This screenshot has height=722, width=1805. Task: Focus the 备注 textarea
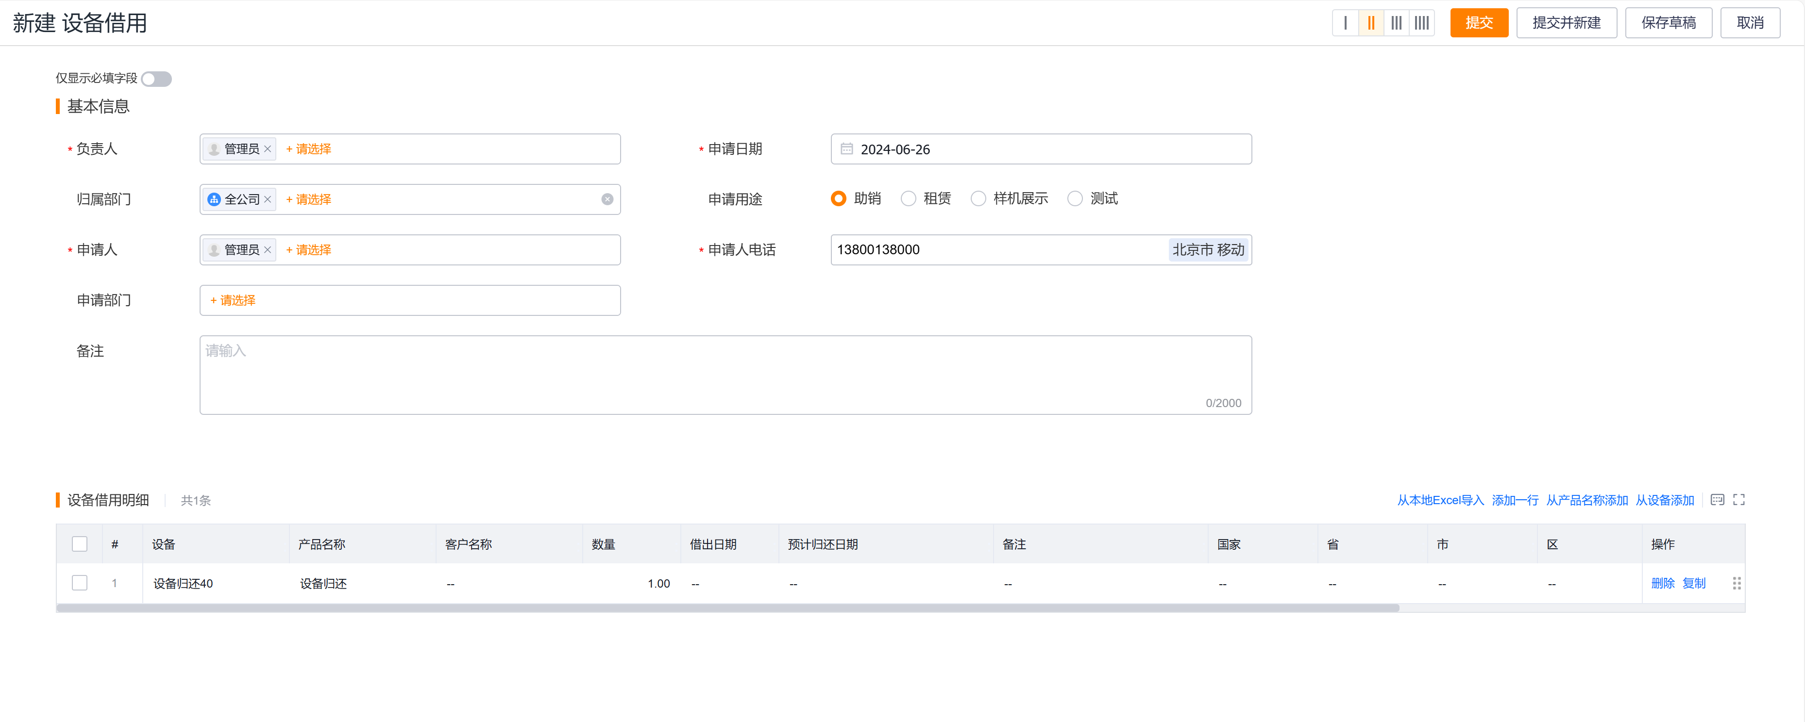[x=725, y=376]
